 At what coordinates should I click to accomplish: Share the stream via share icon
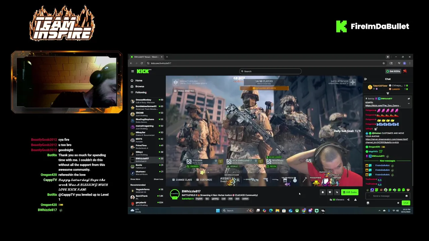(348, 200)
